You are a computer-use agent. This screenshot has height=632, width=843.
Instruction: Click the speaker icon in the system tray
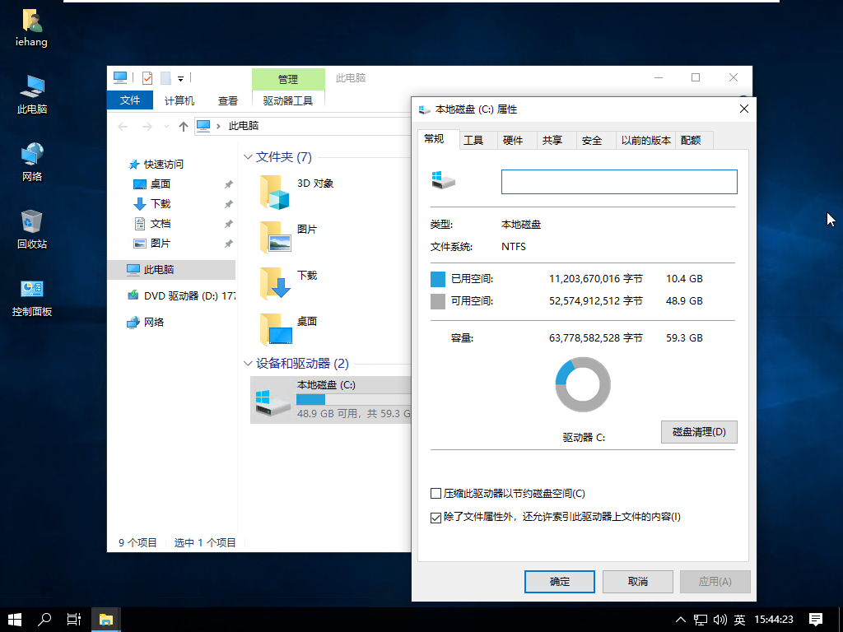(x=721, y=619)
